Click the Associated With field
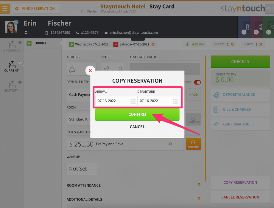The width and height of the screenshot is (274, 208). pyautogui.click(x=165, y=69)
